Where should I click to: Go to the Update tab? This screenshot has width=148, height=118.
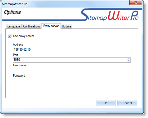pos(66,26)
